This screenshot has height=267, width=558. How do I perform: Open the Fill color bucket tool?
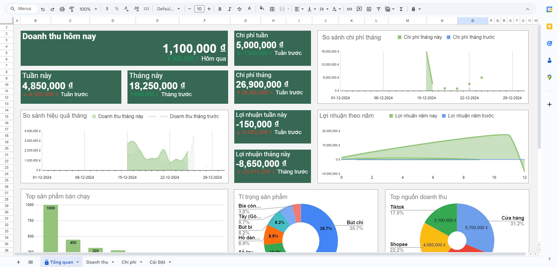[262, 8]
